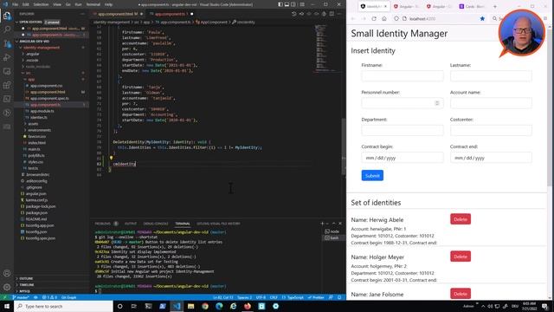Click the lightbulb code action icon
The image size is (554, 312).
click(x=111, y=158)
